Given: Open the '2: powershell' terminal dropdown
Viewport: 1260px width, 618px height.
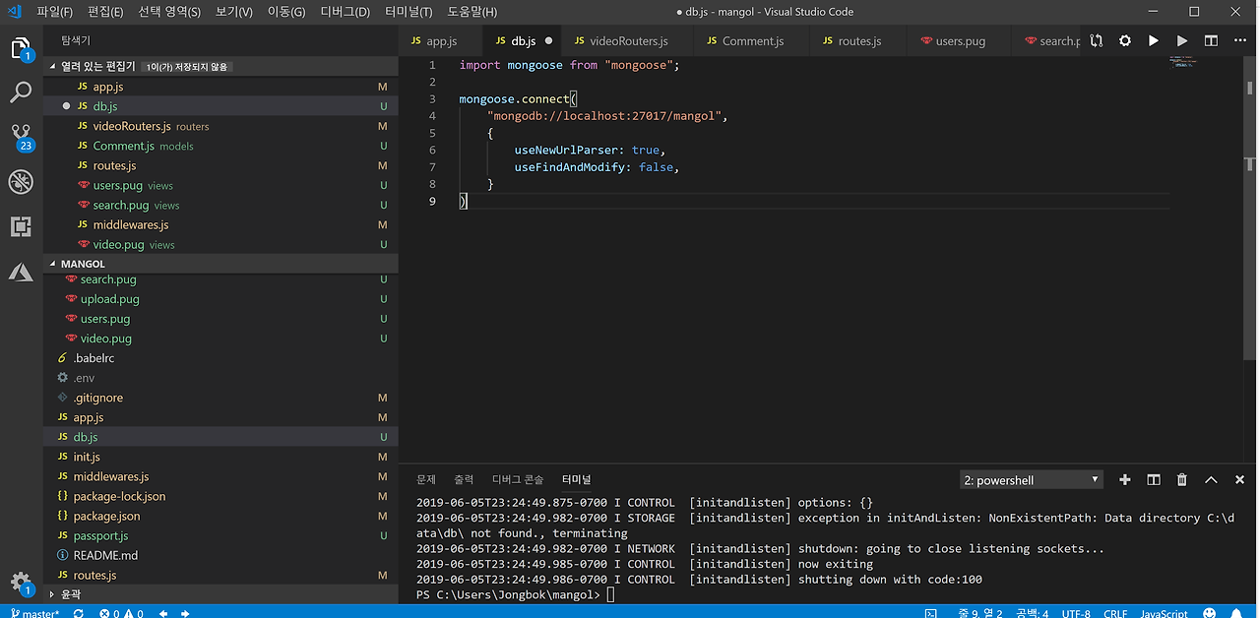Looking at the screenshot, I should pyautogui.click(x=1031, y=480).
